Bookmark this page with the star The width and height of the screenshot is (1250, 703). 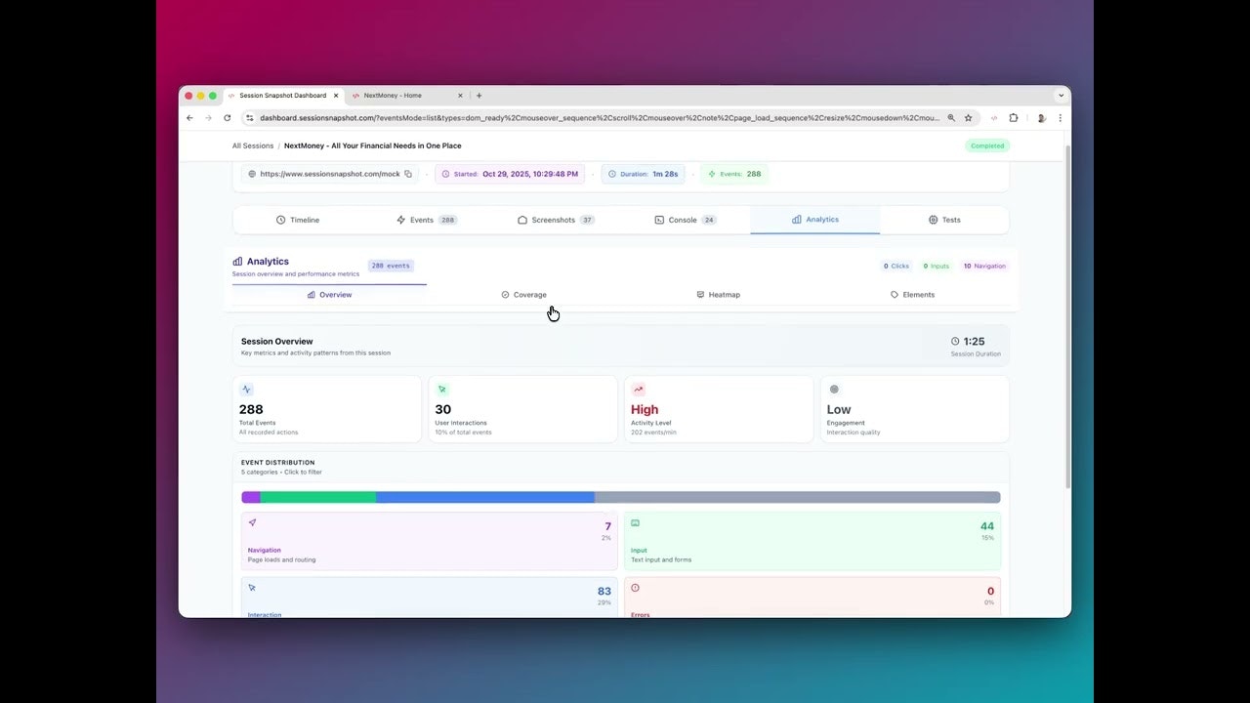coord(969,118)
